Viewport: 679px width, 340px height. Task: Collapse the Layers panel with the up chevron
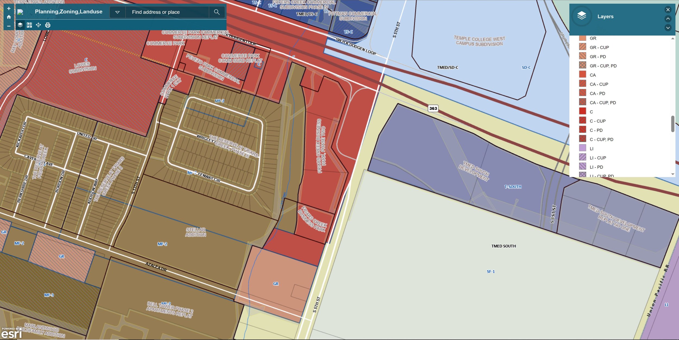point(668,18)
